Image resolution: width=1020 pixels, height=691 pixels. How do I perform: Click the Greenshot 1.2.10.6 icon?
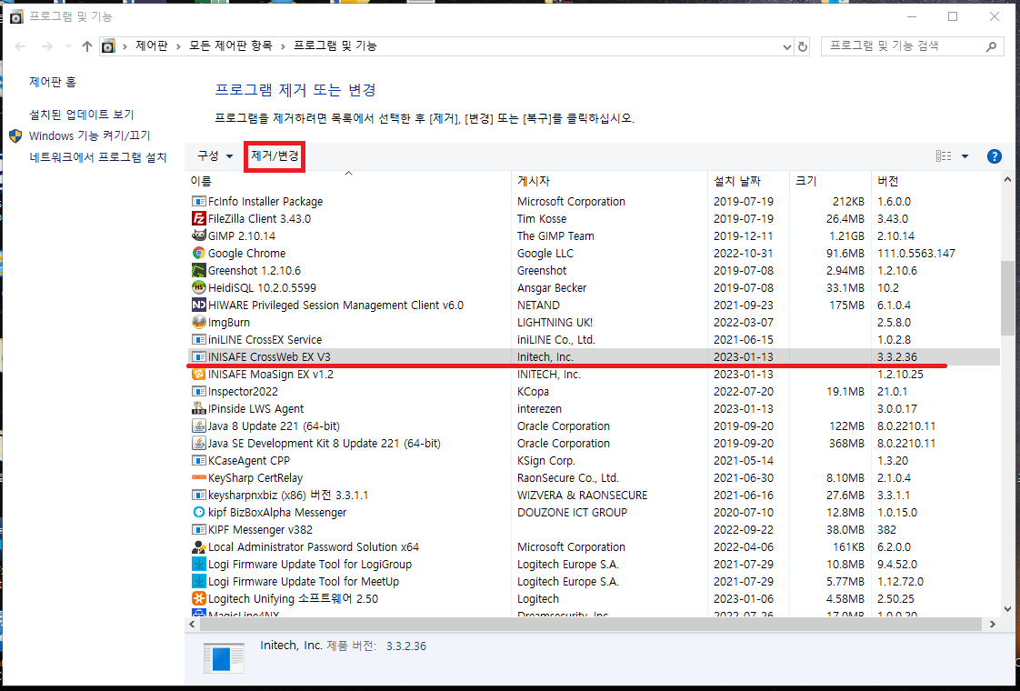[199, 270]
